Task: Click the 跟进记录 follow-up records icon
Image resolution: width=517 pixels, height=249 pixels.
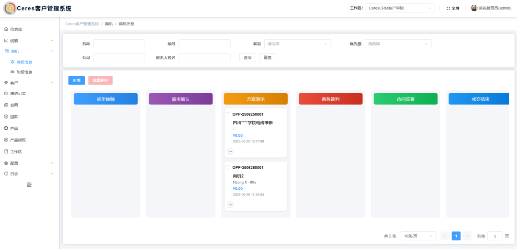Action: pyautogui.click(x=6, y=94)
